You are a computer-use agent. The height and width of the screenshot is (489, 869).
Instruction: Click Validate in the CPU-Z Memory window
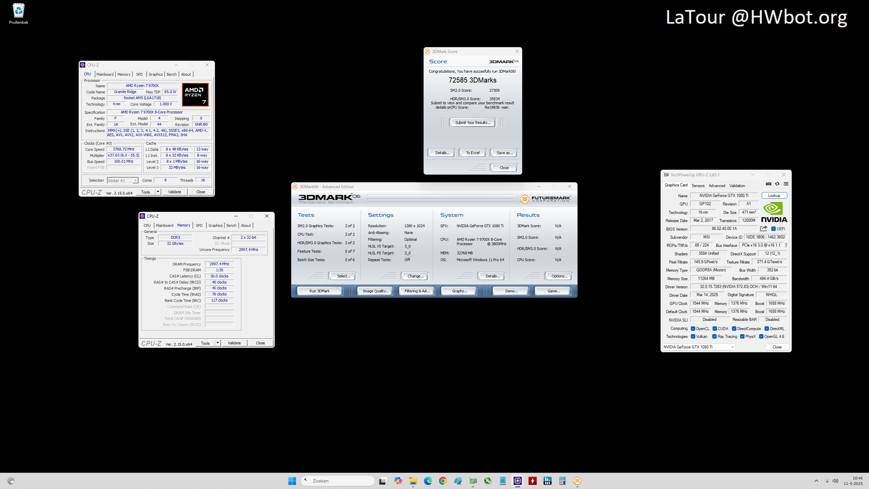point(234,343)
